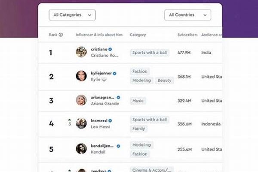Select the Music category tag

tap(138, 101)
